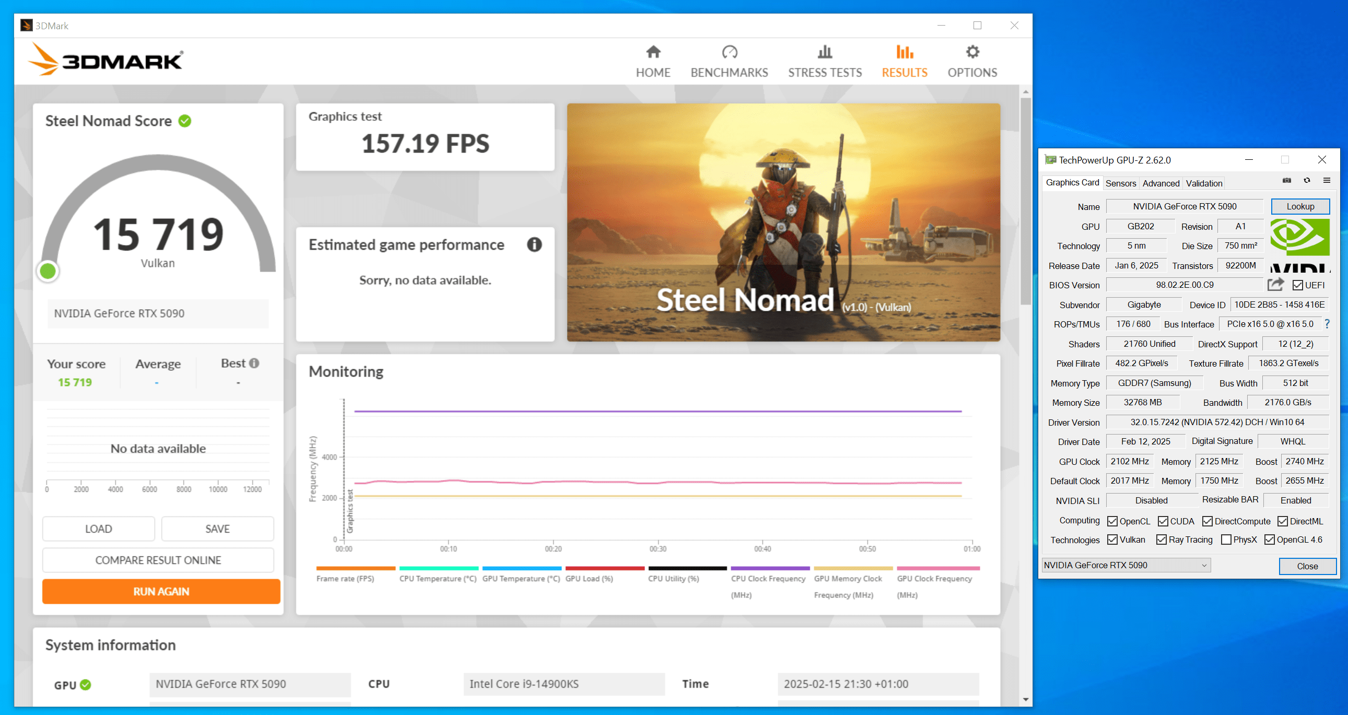This screenshot has height=715, width=1348.
Task: Toggle the Ray Tracing checkbox
Action: coord(1161,540)
